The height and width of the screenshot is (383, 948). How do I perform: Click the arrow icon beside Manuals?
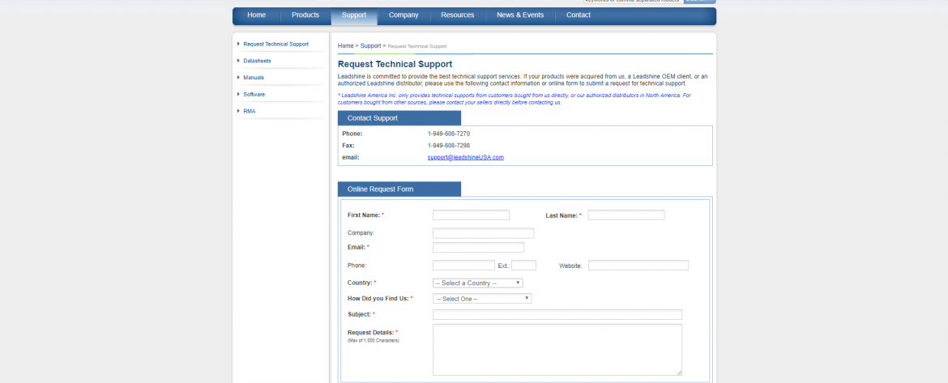click(239, 77)
